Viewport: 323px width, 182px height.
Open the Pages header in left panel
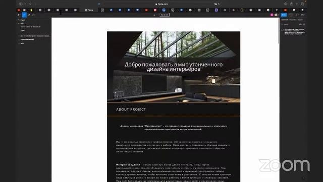[x=23, y=20]
